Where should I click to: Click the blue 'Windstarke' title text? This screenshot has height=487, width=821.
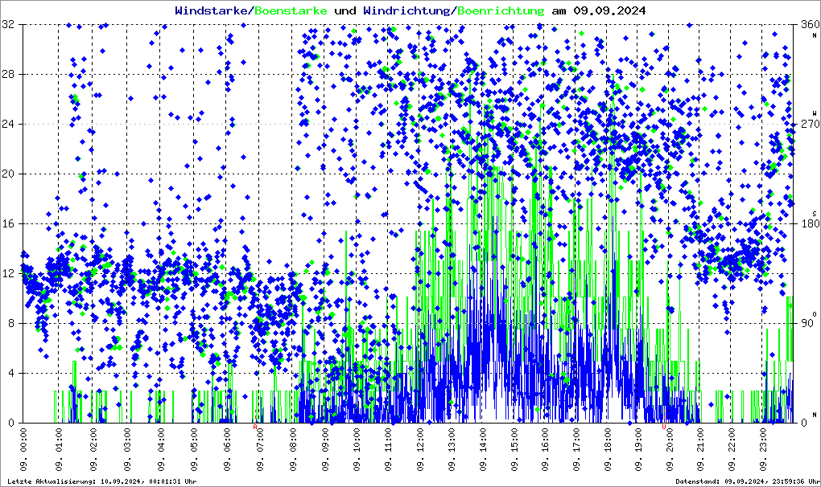[x=213, y=11]
